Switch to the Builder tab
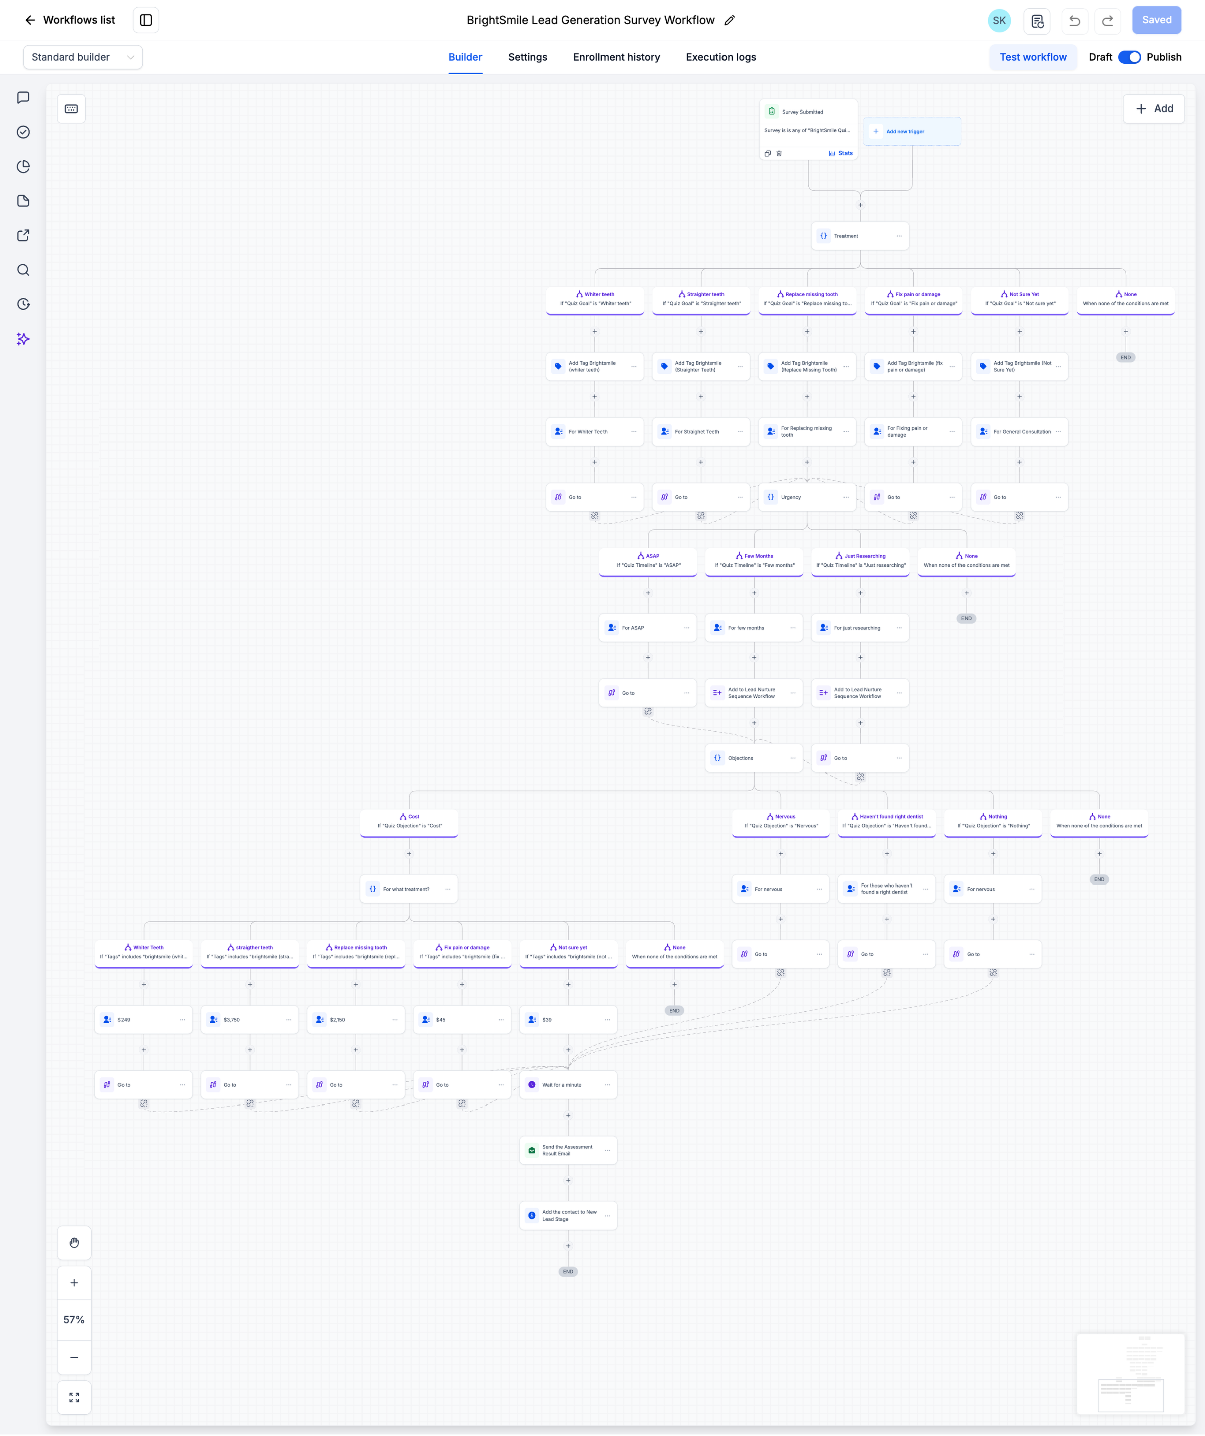Viewport: 1205px width, 1436px height. coord(465,57)
